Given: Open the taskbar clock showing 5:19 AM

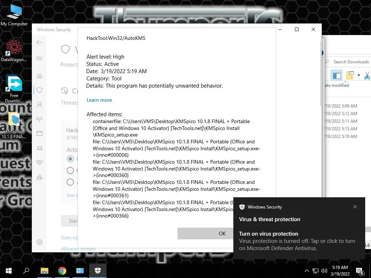Looking at the screenshot, I should coord(340,271).
